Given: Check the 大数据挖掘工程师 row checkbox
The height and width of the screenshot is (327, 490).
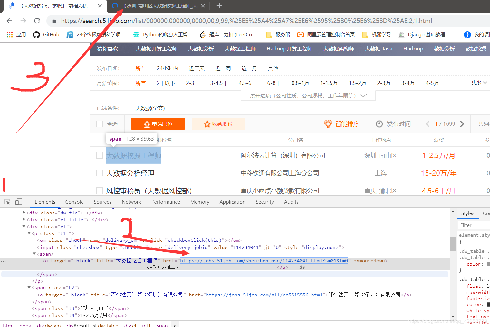Looking at the screenshot, I should (x=100, y=155).
